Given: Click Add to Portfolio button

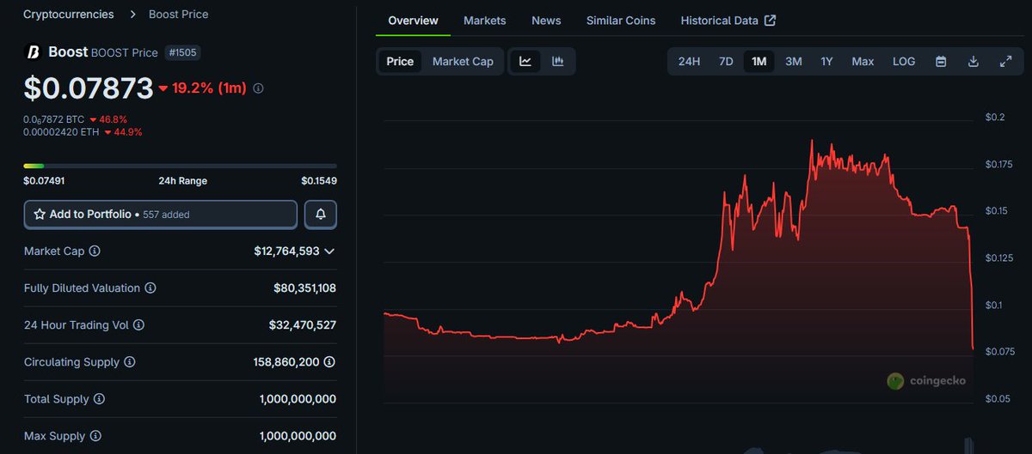Looking at the screenshot, I should [161, 215].
